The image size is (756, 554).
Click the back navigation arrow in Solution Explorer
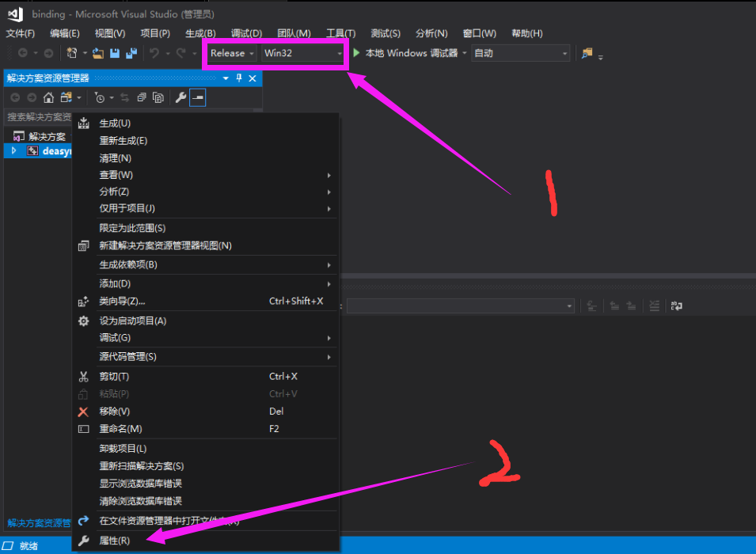pyautogui.click(x=14, y=97)
